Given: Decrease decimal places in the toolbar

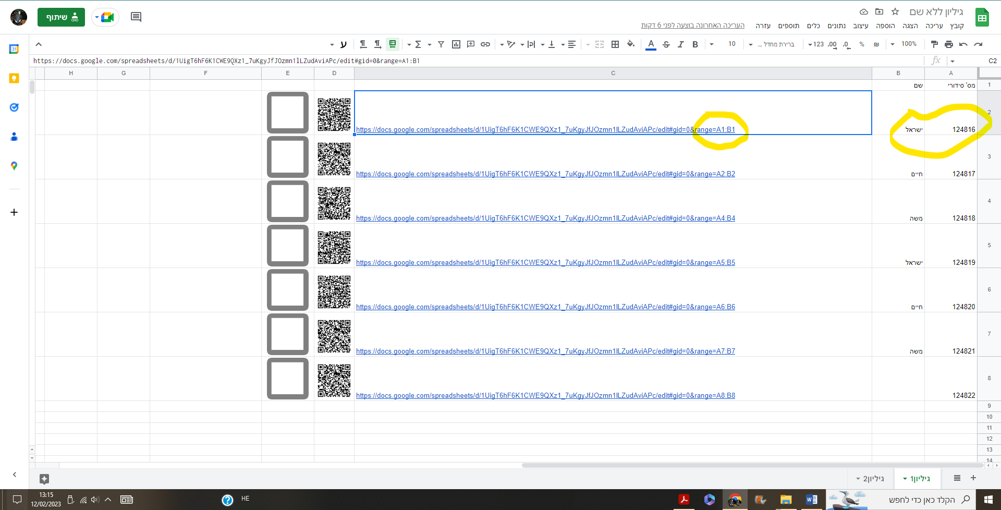Looking at the screenshot, I should (x=846, y=44).
